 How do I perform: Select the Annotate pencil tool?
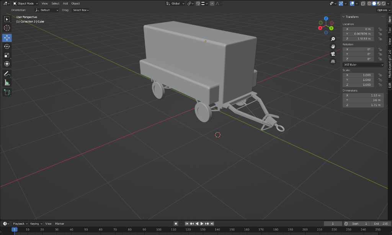tap(7, 74)
